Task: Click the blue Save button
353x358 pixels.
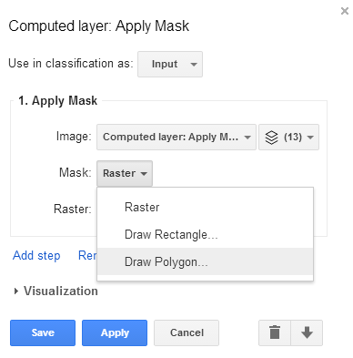Action: (43, 332)
